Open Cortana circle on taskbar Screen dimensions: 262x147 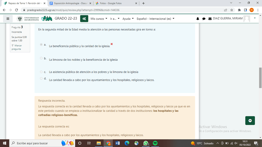tap(80, 143)
